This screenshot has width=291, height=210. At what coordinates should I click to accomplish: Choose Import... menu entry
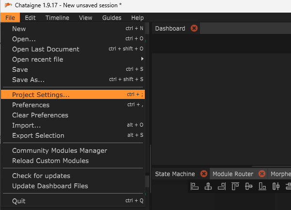[x=73, y=125]
